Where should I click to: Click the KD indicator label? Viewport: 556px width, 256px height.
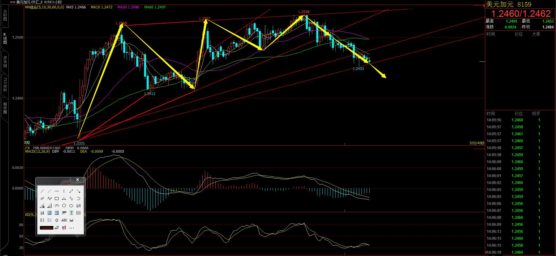[30, 215]
